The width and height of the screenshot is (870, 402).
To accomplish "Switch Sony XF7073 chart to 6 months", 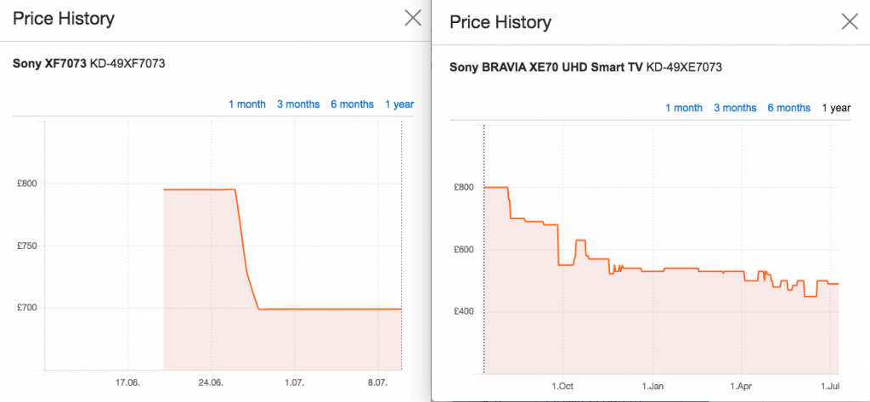I will click(x=352, y=105).
